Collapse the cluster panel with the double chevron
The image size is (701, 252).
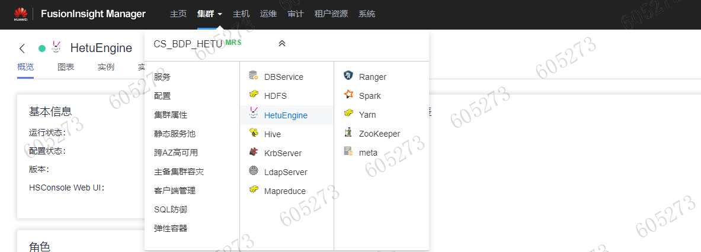(x=281, y=43)
